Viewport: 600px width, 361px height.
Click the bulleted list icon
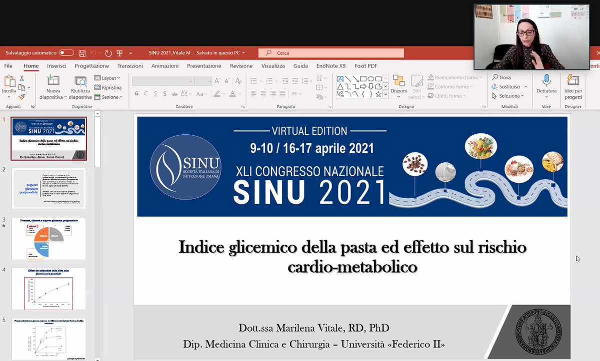point(254,81)
